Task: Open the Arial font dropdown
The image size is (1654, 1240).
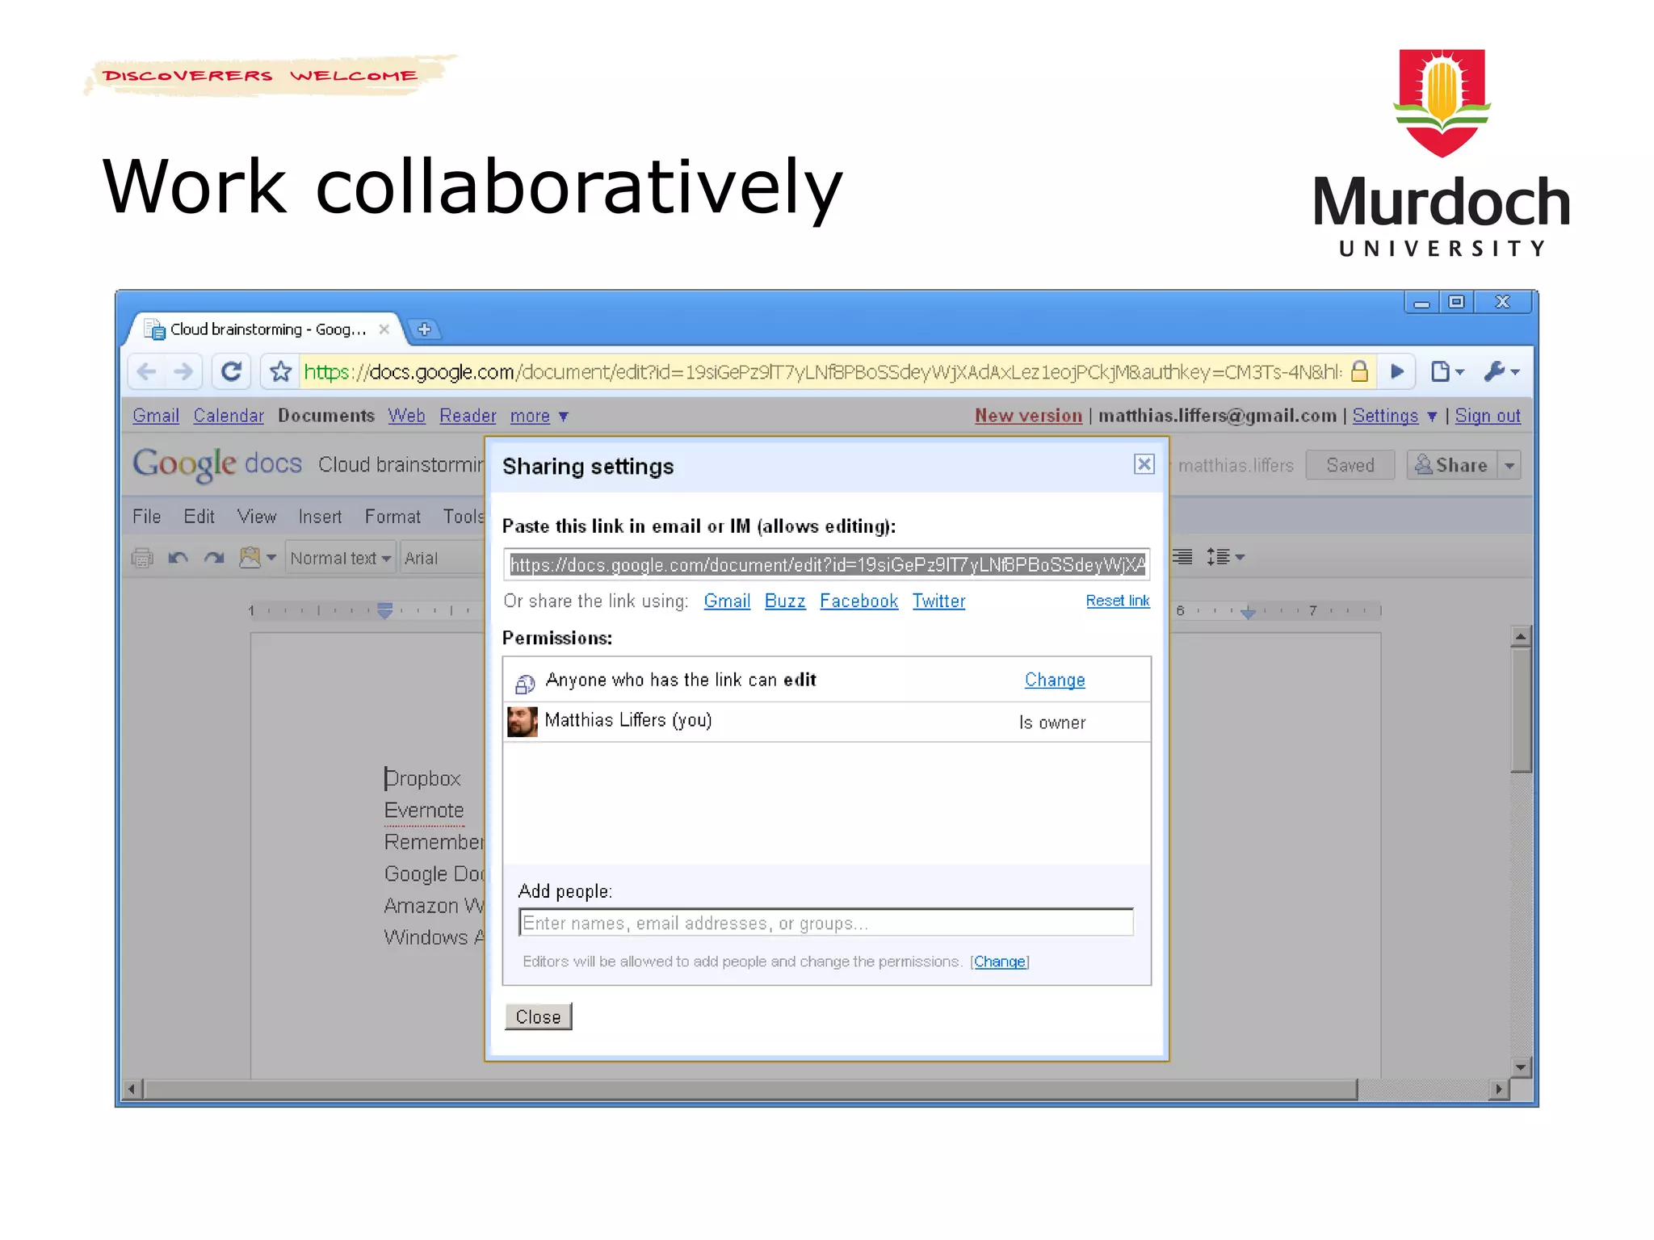Action: (443, 558)
